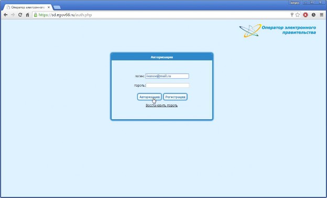Open saved password key icon in address bar

coord(292,15)
